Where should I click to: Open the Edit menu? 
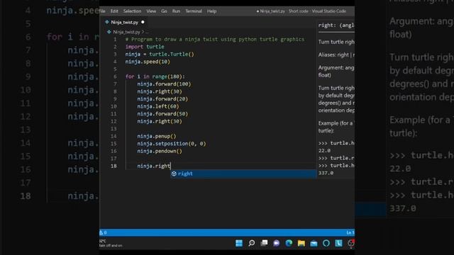coord(114,11)
